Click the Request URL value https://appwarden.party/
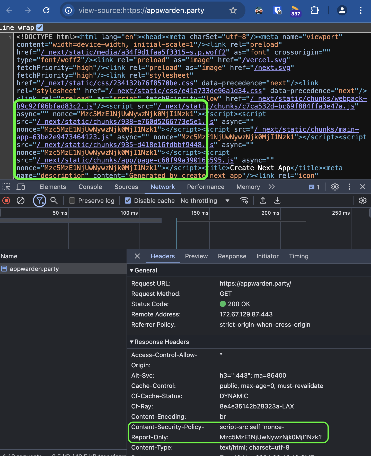Screen dimensions: 371x456 coord(255,284)
